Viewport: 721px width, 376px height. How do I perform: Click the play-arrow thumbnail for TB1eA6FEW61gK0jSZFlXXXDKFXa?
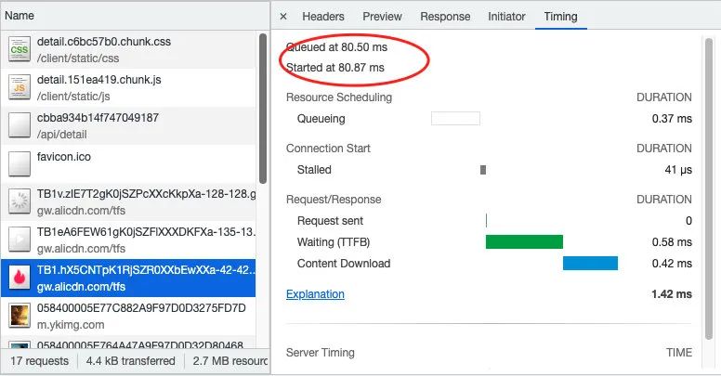(x=19, y=240)
